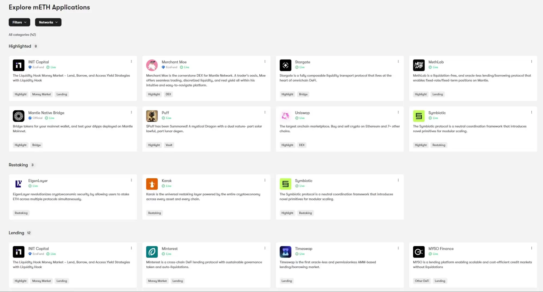Click the Merchant Moe logo
The image size is (543, 292).
pyautogui.click(x=152, y=65)
